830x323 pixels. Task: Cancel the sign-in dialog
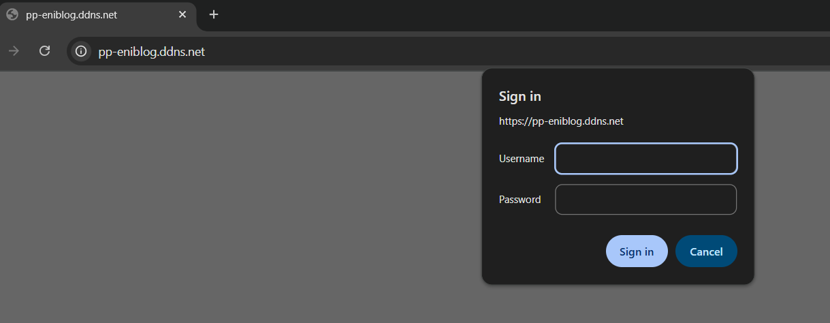pos(706,251)
